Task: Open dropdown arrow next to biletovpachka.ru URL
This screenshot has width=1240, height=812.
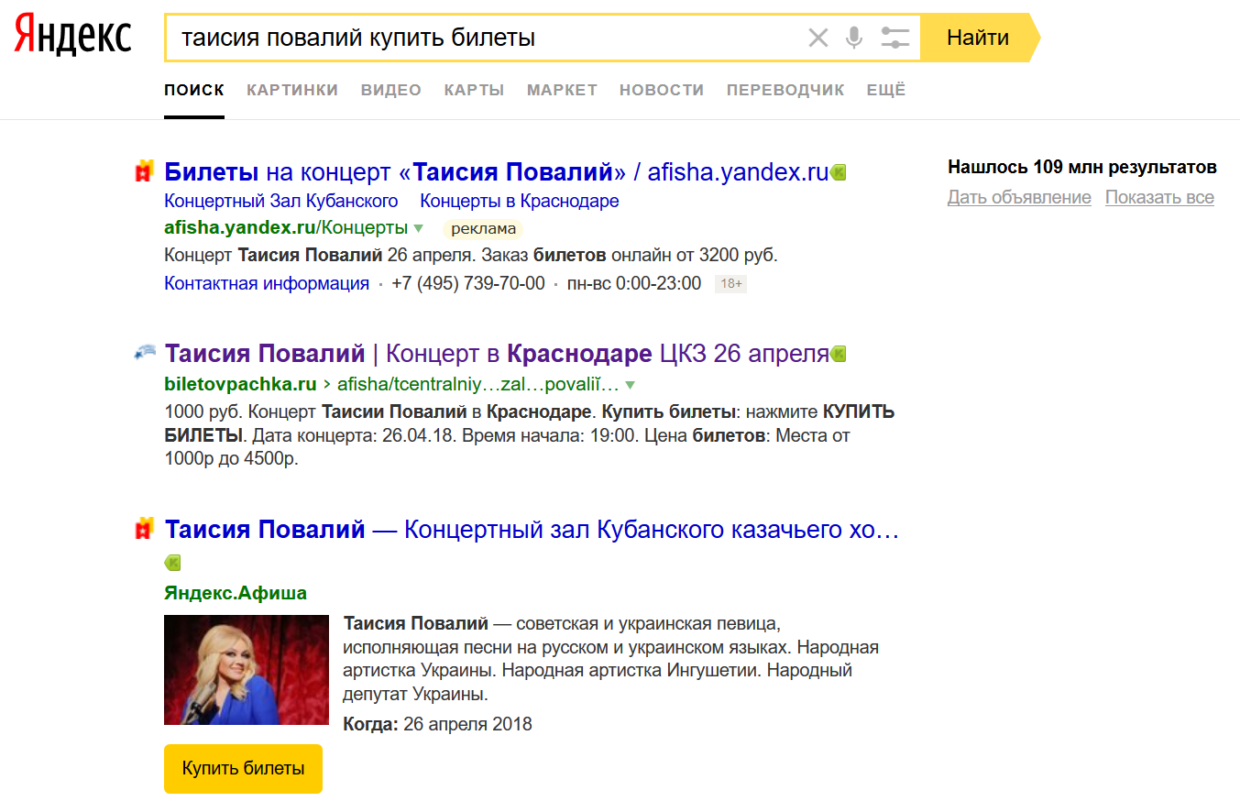Action: pyautogui.click(x=630, y=384)
